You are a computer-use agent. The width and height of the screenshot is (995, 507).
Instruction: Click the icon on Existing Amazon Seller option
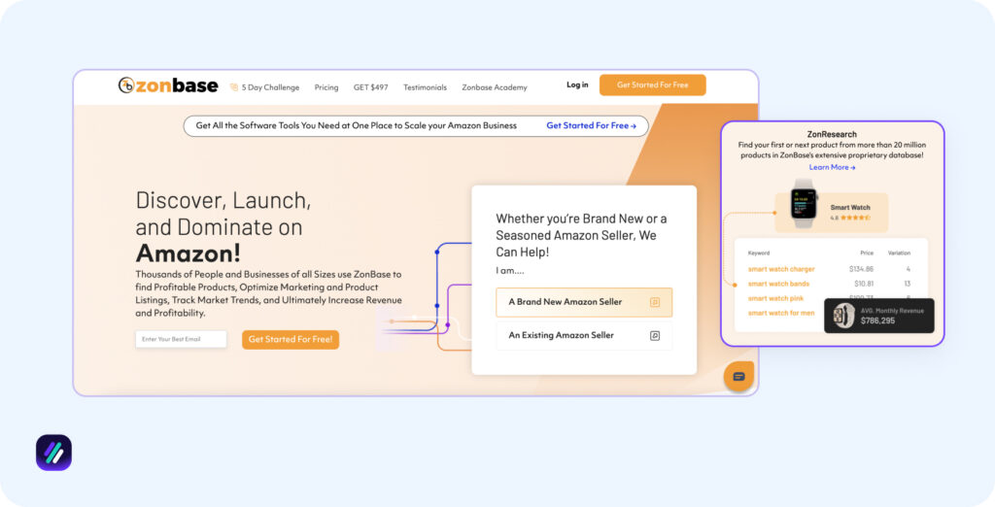pos(655,335)
